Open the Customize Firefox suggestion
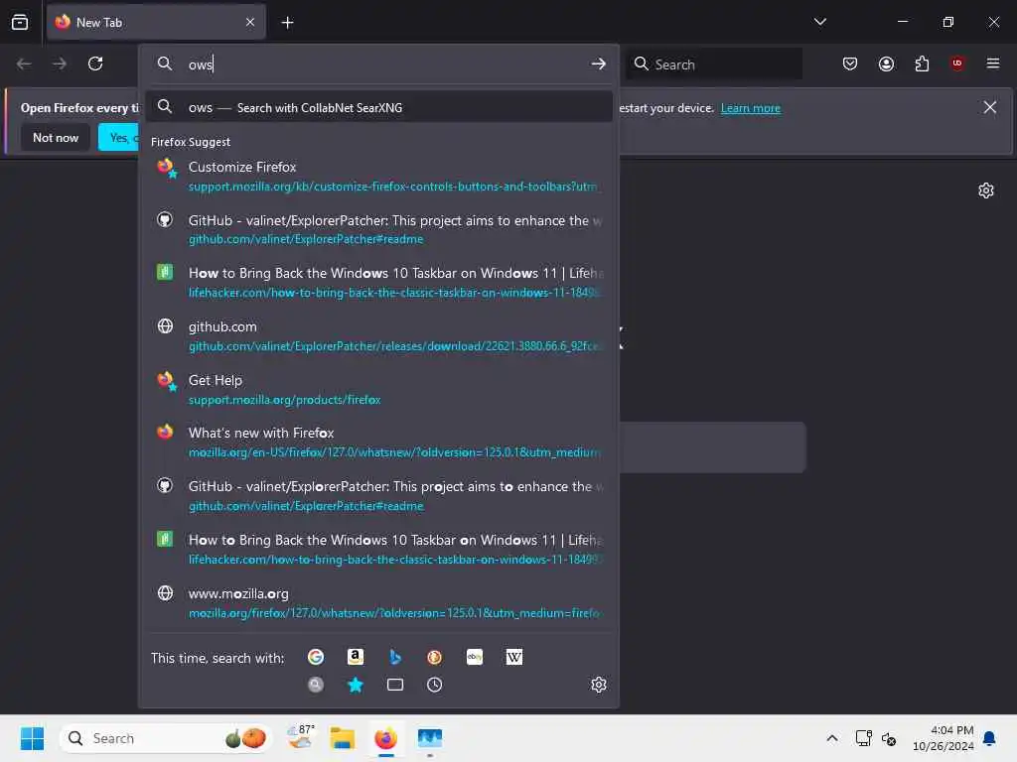Screen dimensions: 1017x762 [x=379, y=176]
